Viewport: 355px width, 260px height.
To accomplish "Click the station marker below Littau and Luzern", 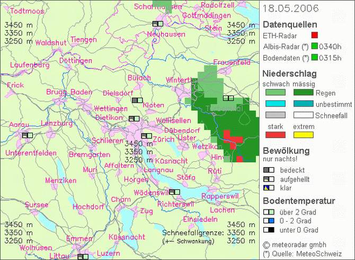I will [83, 257].
